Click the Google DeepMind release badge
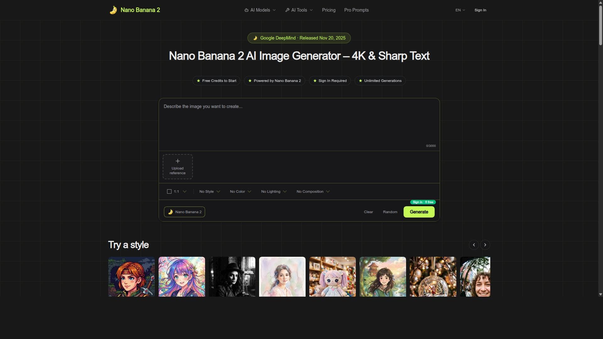 point(299,38)
